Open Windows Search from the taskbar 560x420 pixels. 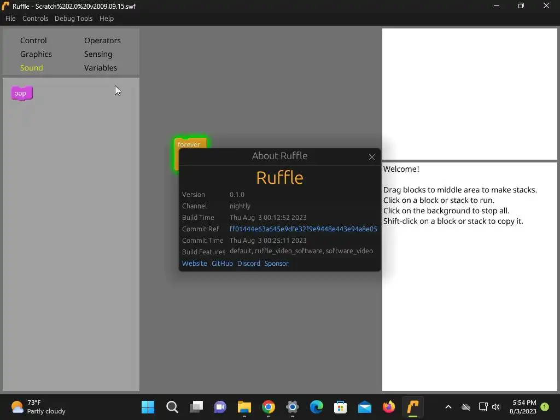[172, 407]
